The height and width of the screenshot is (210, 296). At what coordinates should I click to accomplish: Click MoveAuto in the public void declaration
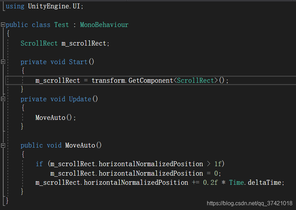[80, 145]
